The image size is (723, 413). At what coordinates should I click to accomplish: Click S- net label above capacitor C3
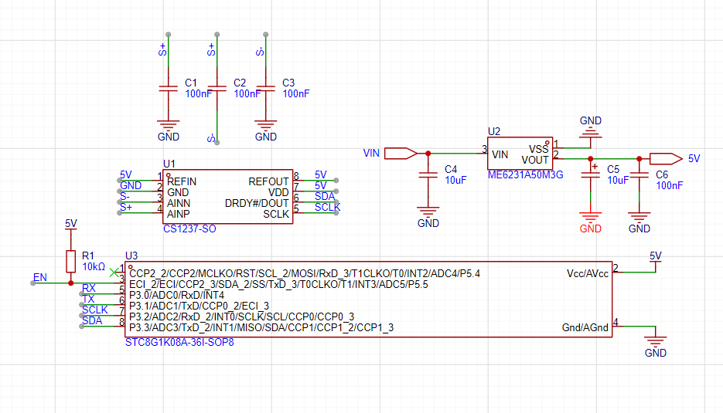[260, 51]
